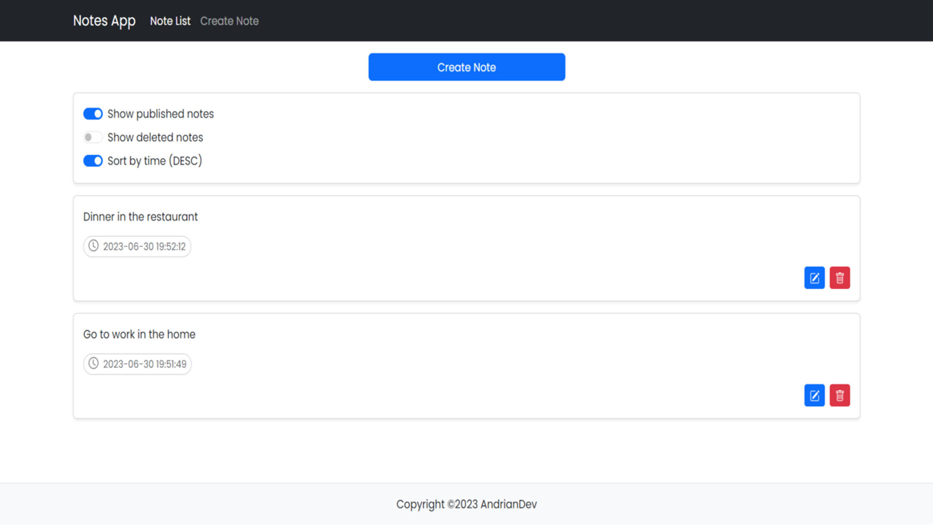Click the Copyright ©2023 AndrianDev footer text
The height and width of the screenshot is (525, 933).
coord(466,504)
